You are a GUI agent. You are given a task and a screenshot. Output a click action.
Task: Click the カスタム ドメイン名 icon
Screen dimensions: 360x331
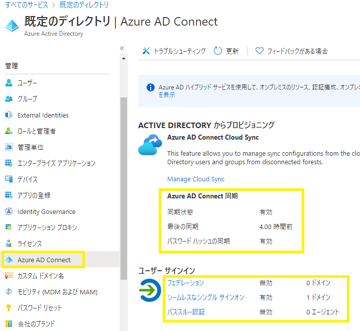pyautogui.click(x=9, y=275)
